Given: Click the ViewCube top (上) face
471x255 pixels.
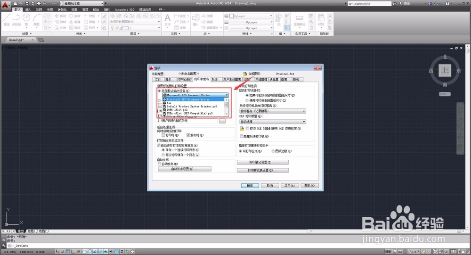Looking at the screenshot, I should click(445, 71).
